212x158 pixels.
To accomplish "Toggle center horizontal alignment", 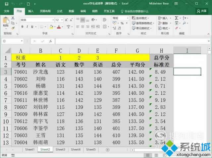I will click(x=83, y=26).
